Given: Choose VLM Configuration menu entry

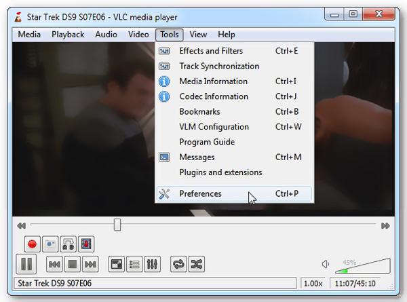Looking at the screenshot, I should (235, 127).
